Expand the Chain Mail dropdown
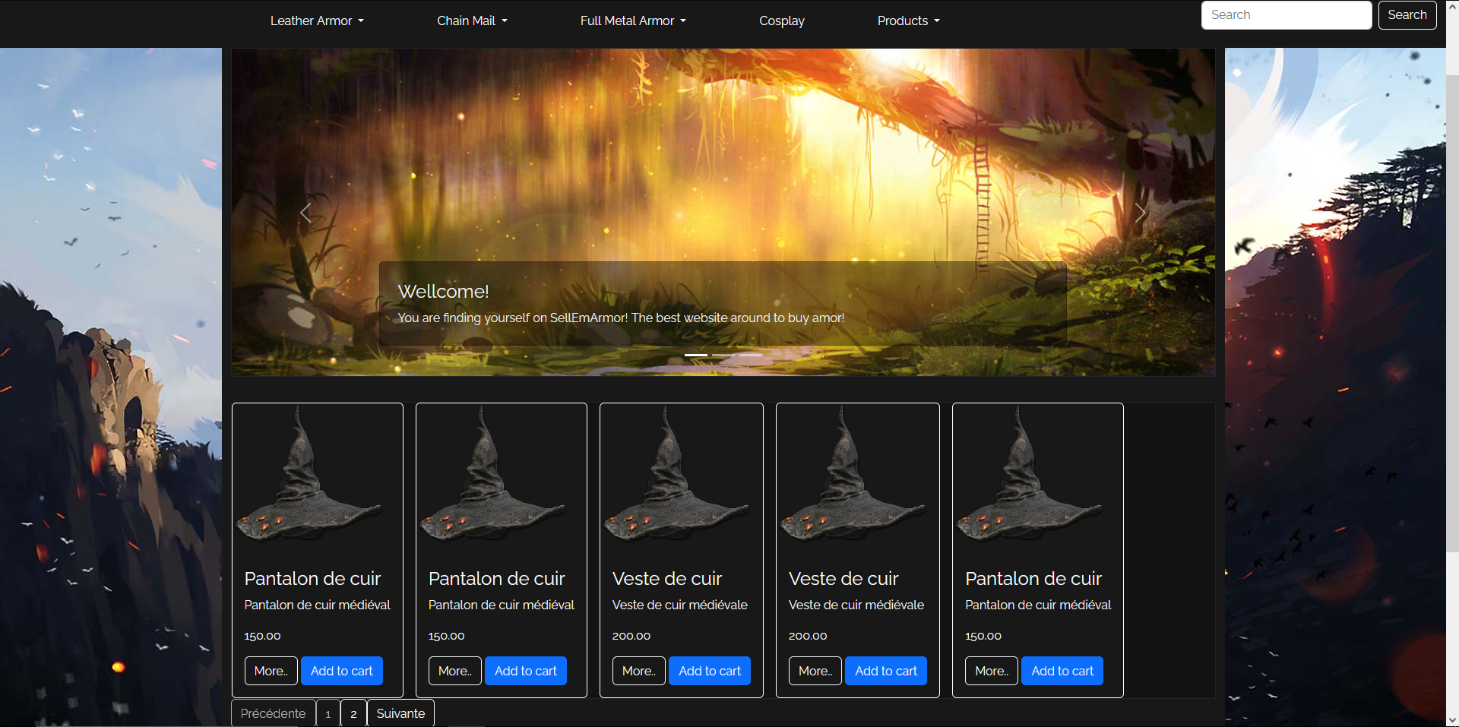 point(471,21)
